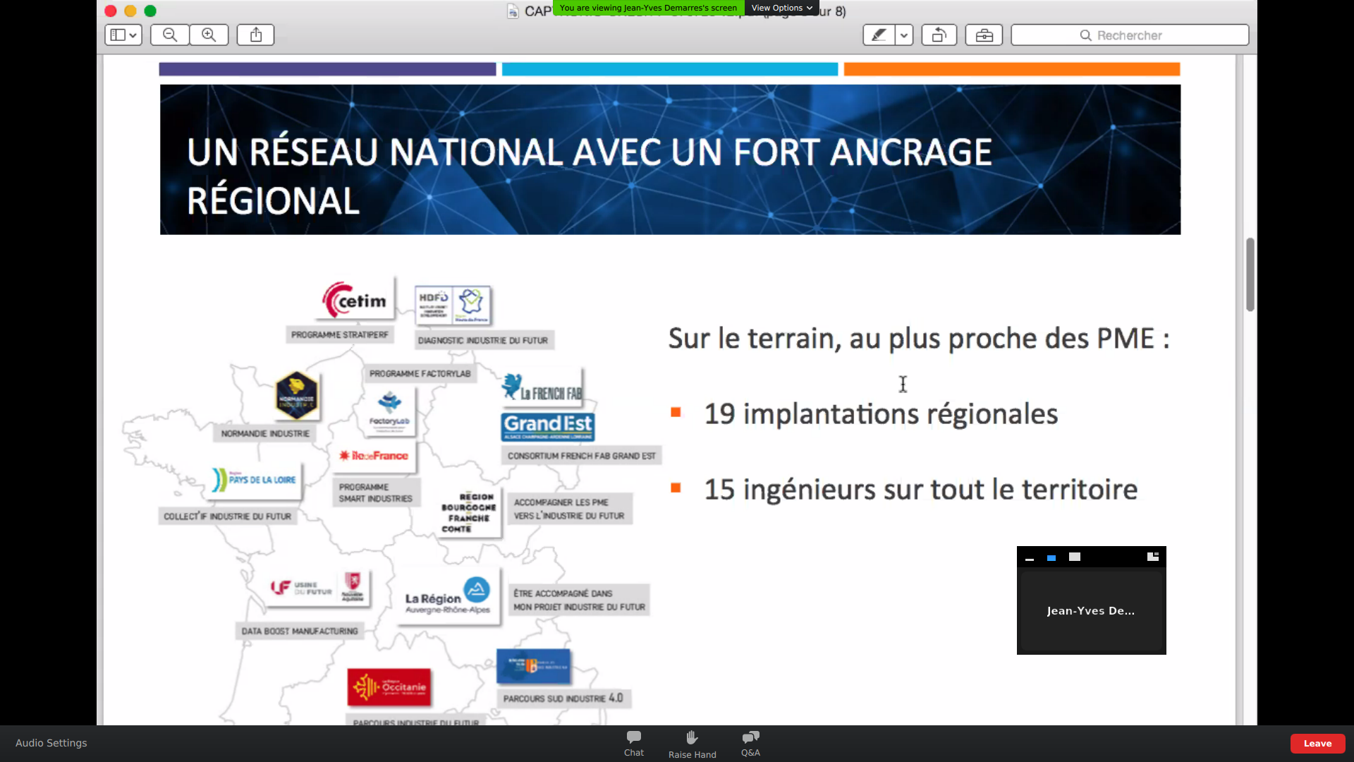Click the 'COLLECTIF INDUSTRIE DU FUTUR' label
The width and height of the screenshot is (1354, 762).
tap(228, 516)
